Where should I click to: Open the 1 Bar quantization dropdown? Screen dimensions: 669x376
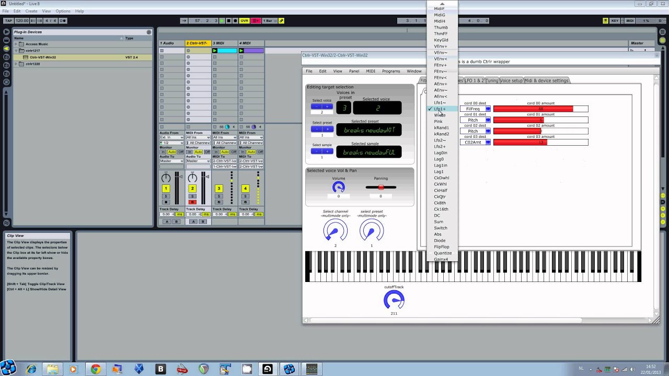[x=269, y=21]
